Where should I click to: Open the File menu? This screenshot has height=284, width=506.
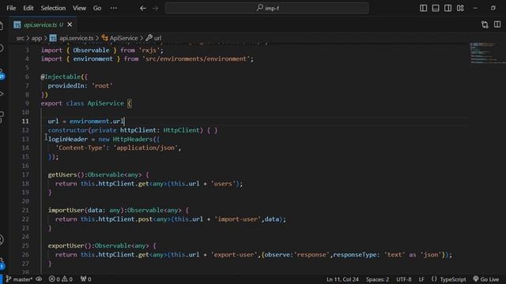[11, 8]
